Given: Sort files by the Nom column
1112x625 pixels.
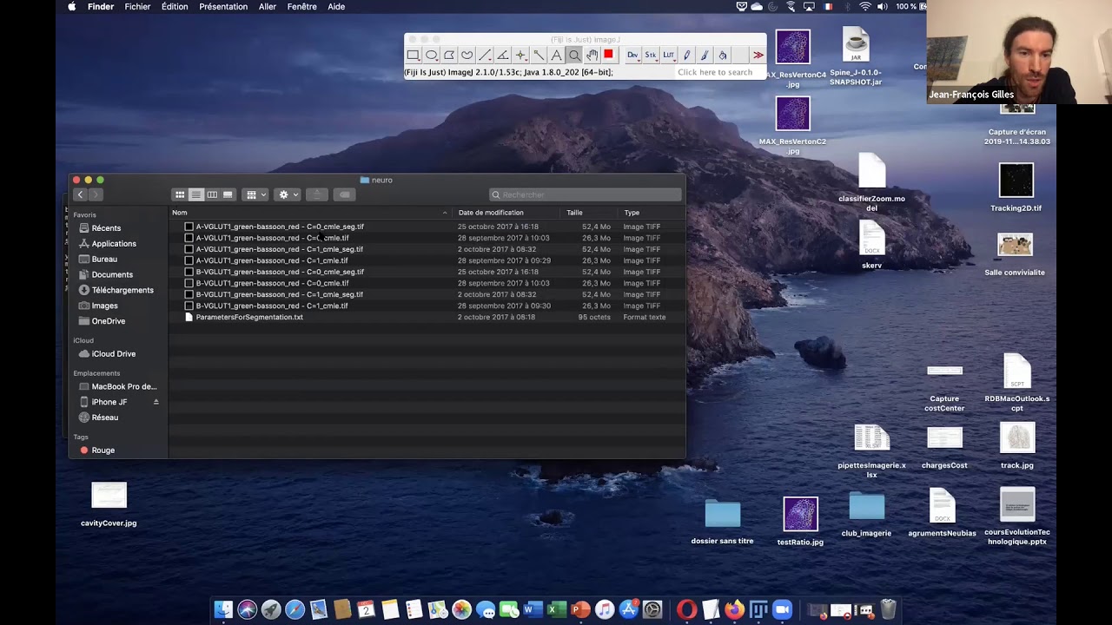Looking at the screenshot, I should point(310,213).
